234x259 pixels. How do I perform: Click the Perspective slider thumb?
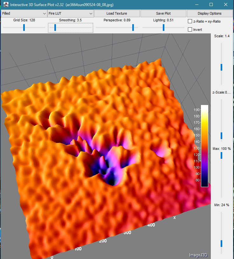[133, 28]
